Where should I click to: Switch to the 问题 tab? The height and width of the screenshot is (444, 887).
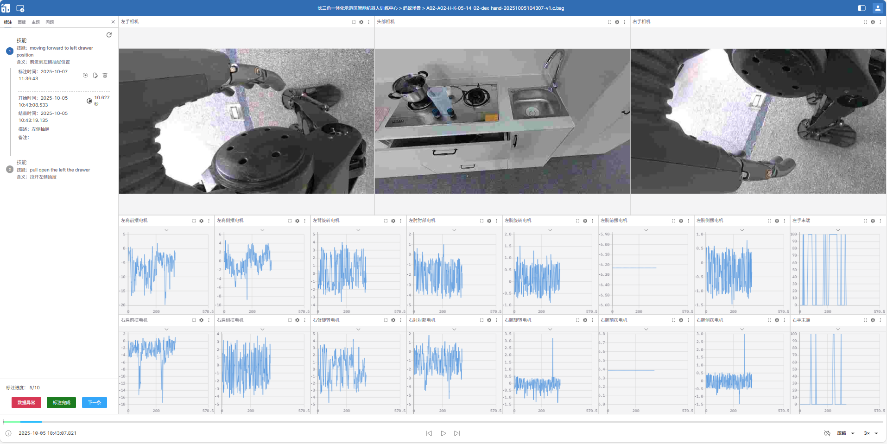50,22
